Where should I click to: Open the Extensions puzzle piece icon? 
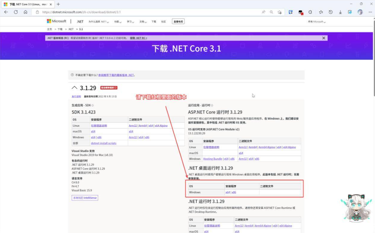pyautogui.click(x=310, y=12)
